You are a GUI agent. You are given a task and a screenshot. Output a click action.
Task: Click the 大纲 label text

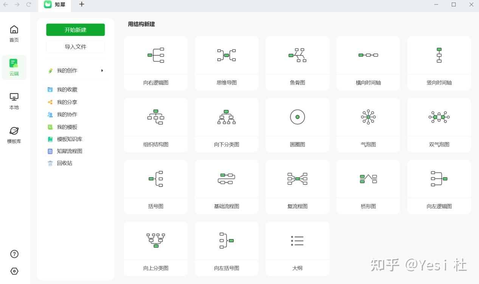[x=298, y=268]
